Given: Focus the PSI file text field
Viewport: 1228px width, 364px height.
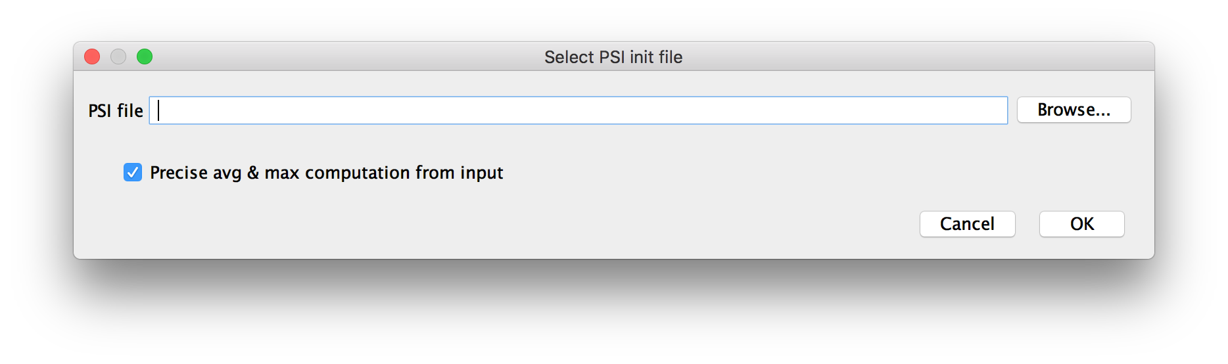Looking at the screenshot, I should click(x=579, y=110).
